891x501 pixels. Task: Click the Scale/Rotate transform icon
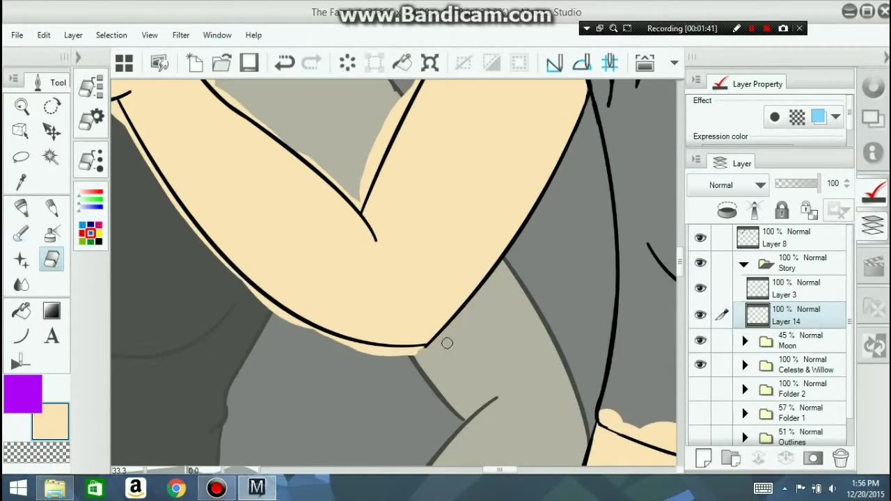pos(430,63)
